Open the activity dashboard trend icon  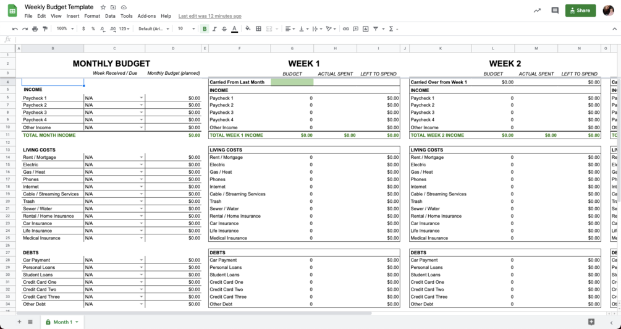click(x=537, y=11)
